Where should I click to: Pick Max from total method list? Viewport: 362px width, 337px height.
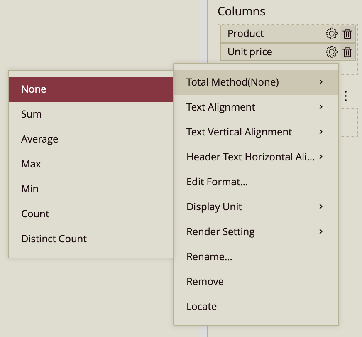[x=90, y=164]
